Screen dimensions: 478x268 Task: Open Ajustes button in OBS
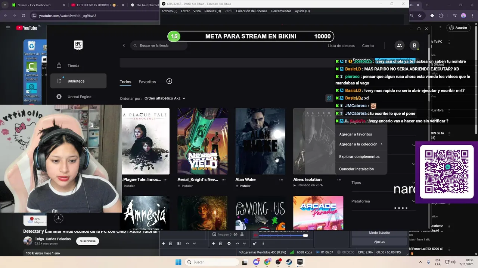(x=379, y=242)
